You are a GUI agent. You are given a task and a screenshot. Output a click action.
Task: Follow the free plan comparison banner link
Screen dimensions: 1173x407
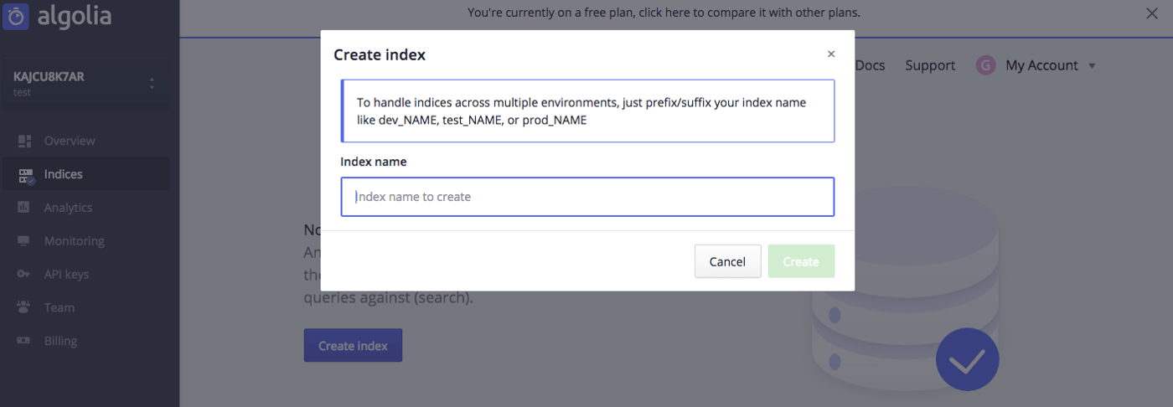coord(664,13)
